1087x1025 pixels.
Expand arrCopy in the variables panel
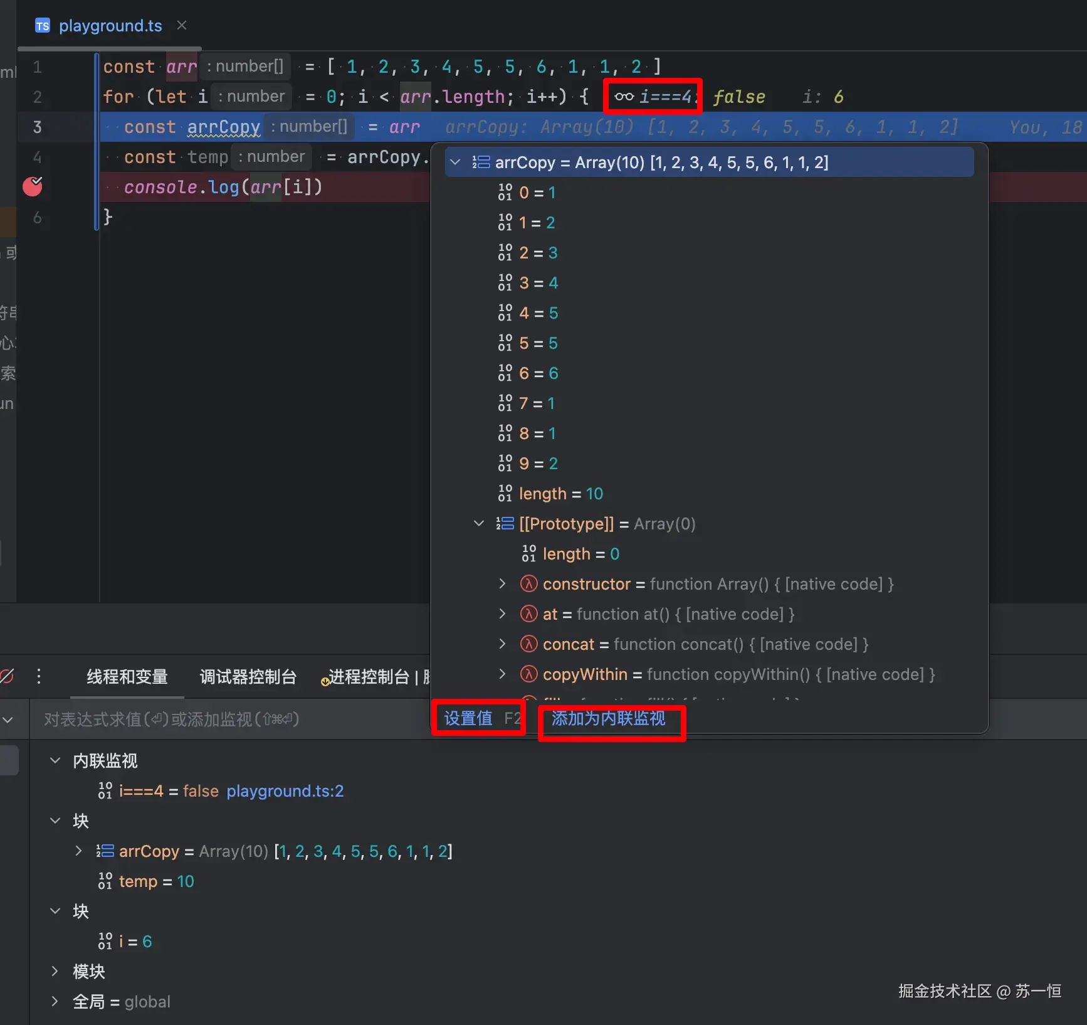78,851
